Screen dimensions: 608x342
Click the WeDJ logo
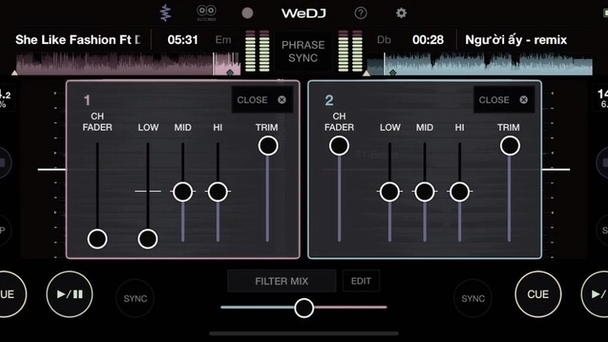tap(304, 14)
